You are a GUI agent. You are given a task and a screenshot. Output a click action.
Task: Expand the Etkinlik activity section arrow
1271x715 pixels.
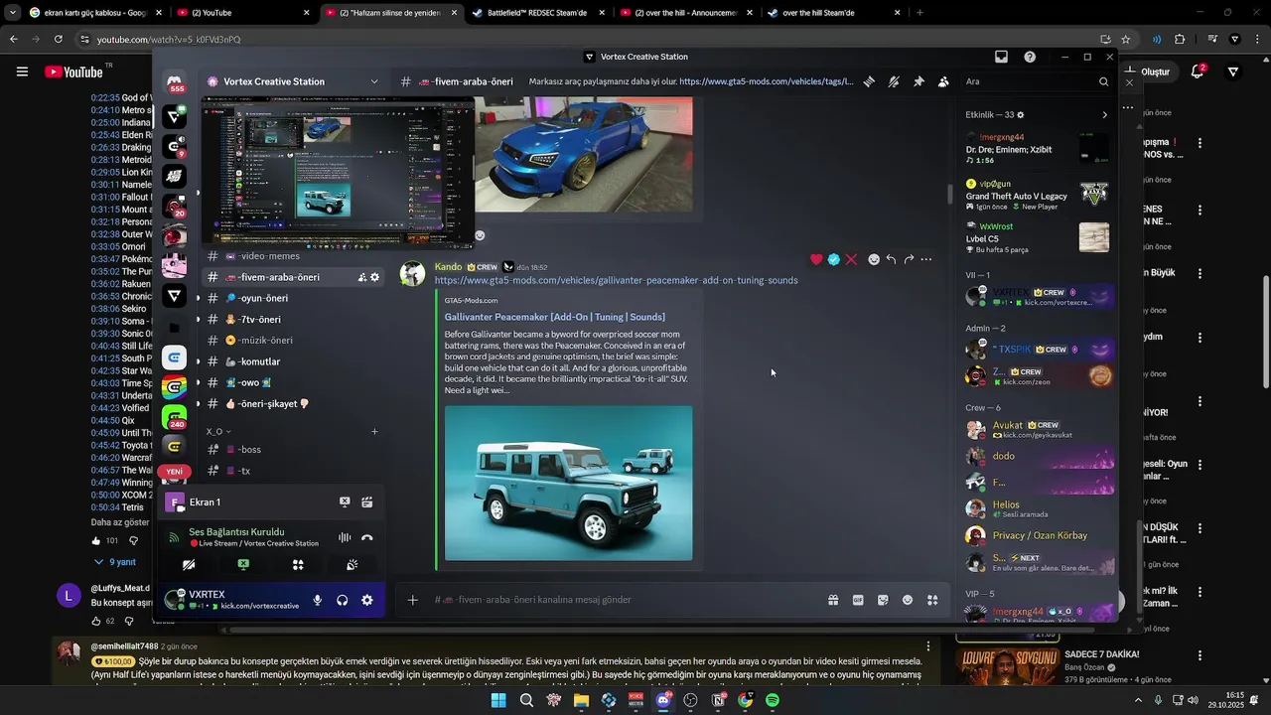tap(1104, 115)
